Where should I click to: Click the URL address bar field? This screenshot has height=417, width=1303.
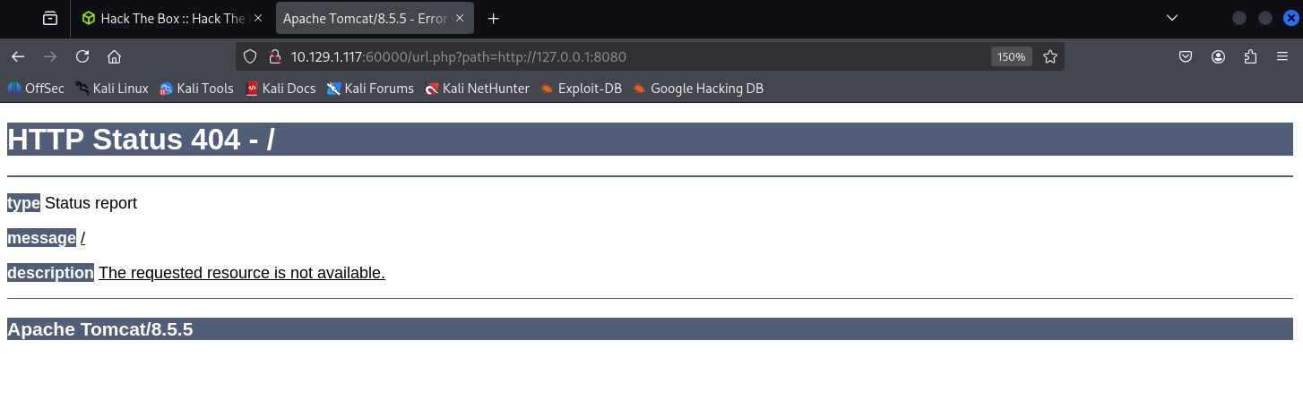tap(627, 56)
